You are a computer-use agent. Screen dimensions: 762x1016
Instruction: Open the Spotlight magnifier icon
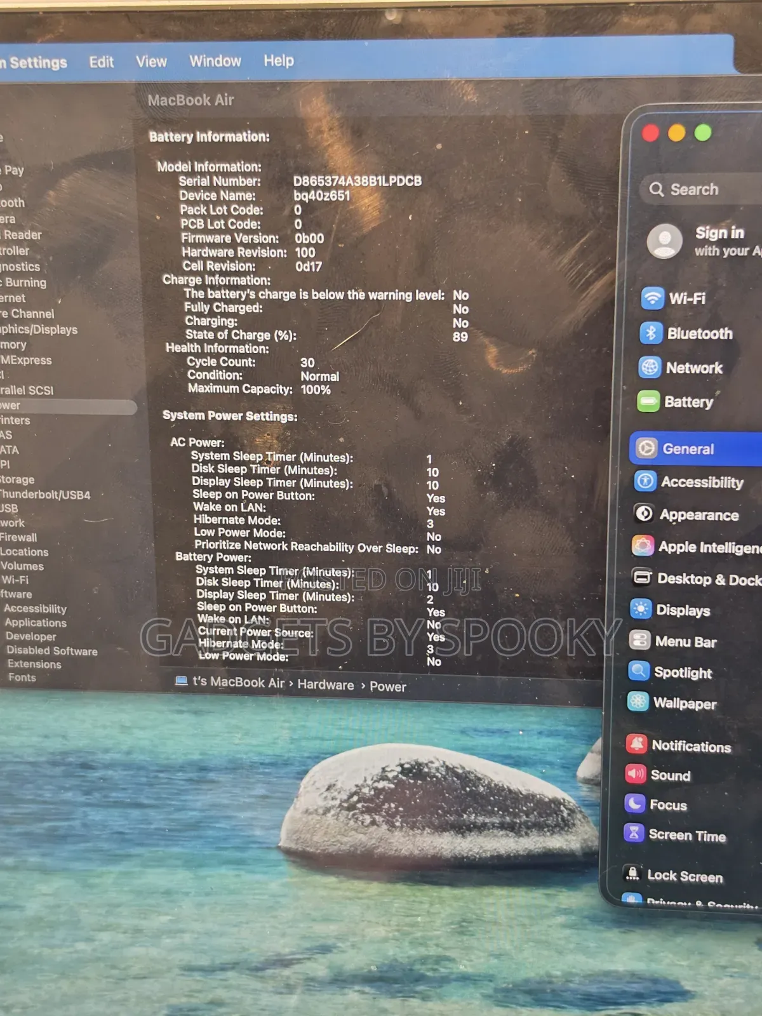point(638,671)
